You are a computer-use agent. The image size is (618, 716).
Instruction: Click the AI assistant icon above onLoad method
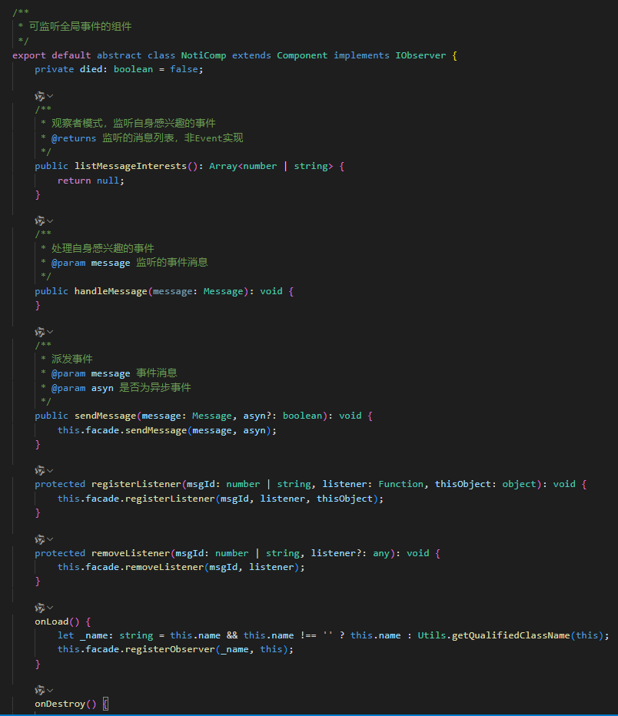[40, 608]
